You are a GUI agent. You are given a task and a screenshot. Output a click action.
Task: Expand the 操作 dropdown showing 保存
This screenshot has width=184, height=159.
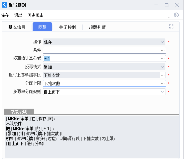coord(104,42)
